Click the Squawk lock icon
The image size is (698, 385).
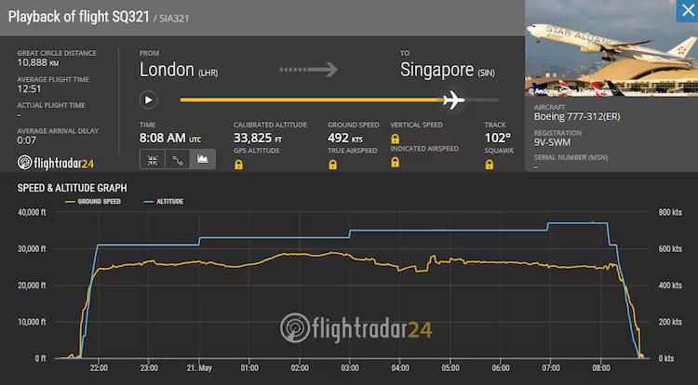pyautogui.click(x=490, y=165)
